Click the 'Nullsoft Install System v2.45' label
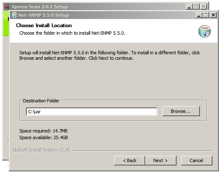The width and height of the screenshot is (220, 173). pos(42,150)
